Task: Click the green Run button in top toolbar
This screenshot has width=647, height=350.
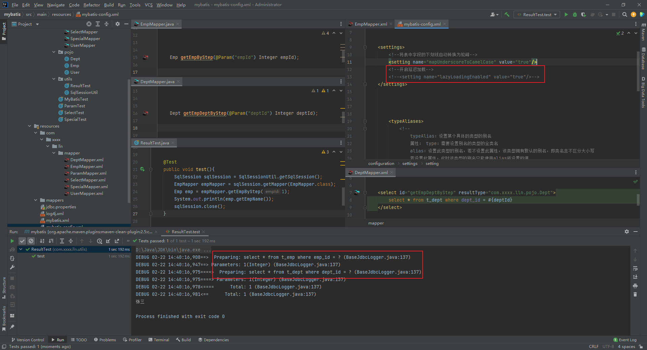Action: [x=566, y=14]
